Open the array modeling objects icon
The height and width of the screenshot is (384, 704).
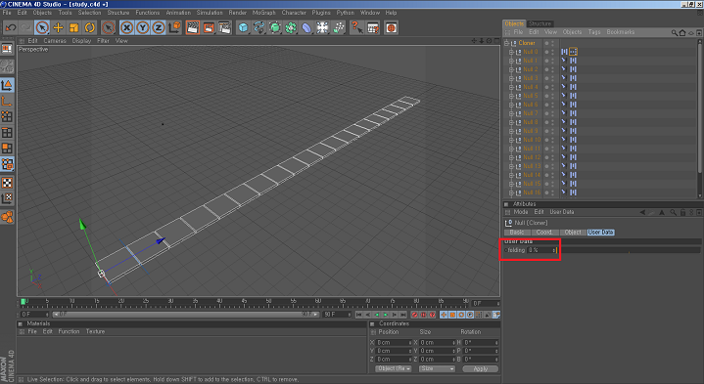point(291,27)
